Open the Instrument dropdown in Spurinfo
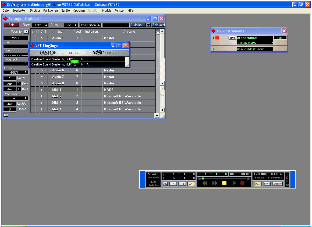Image resolution: width=312 pixels, height=227 pixels. coord(16,64)
